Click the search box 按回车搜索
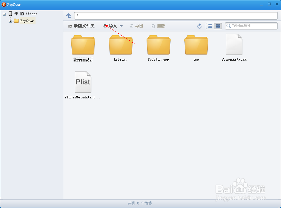This screenshot has width=281, height=208. [251, 26]
